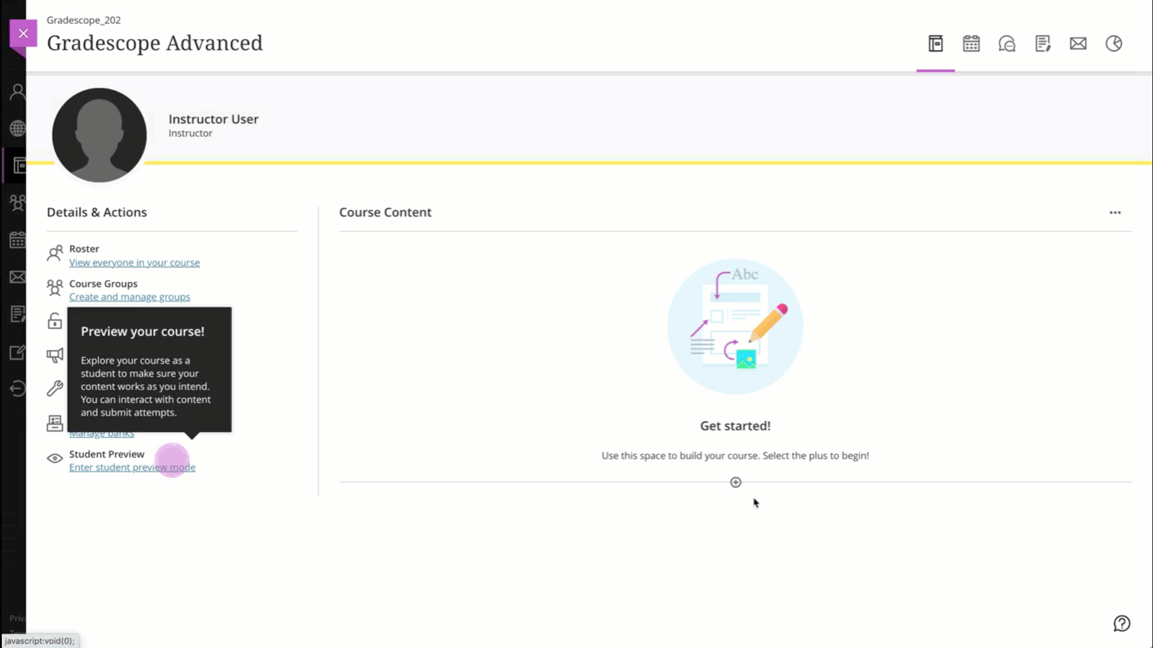This screenshot has height=648, width=1153.
Task: Open the course Calendar icon
Action: click(x=971, y=44)
